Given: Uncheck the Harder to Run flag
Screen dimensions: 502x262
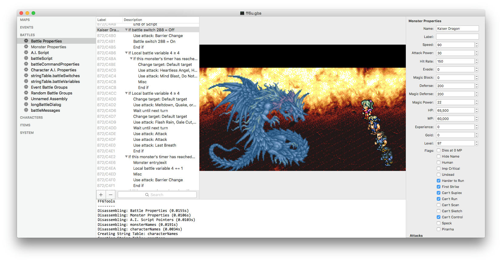Looking at the screenshot, I should click(439, 181).
